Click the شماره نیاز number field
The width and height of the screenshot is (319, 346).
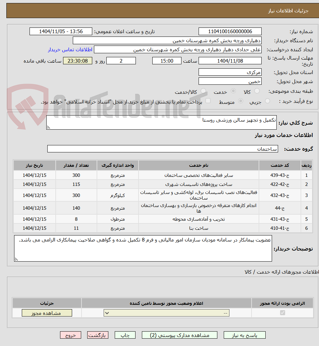coord(230,31)
